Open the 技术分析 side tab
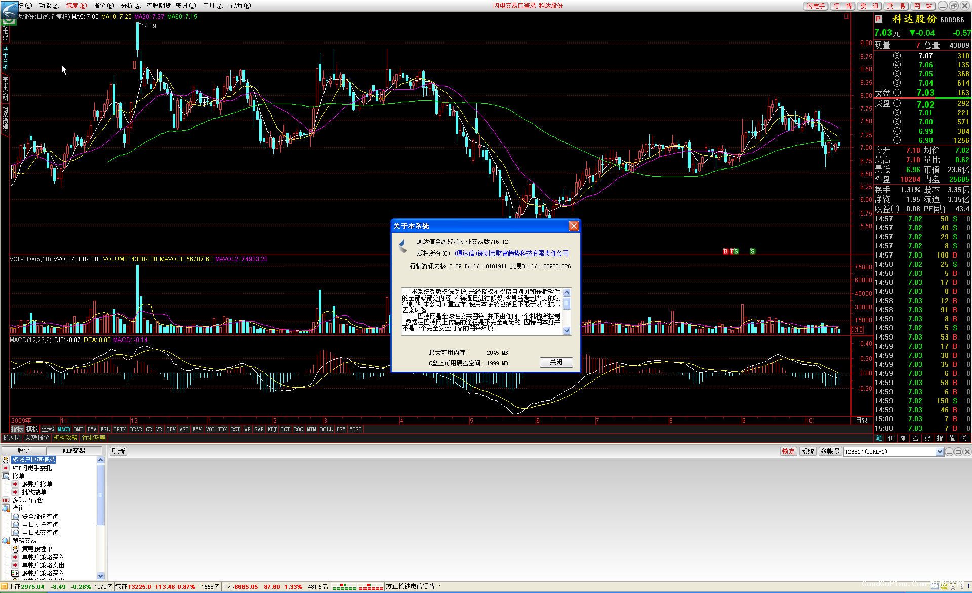This screenshot has height=593, width=972. pos(5,58)
